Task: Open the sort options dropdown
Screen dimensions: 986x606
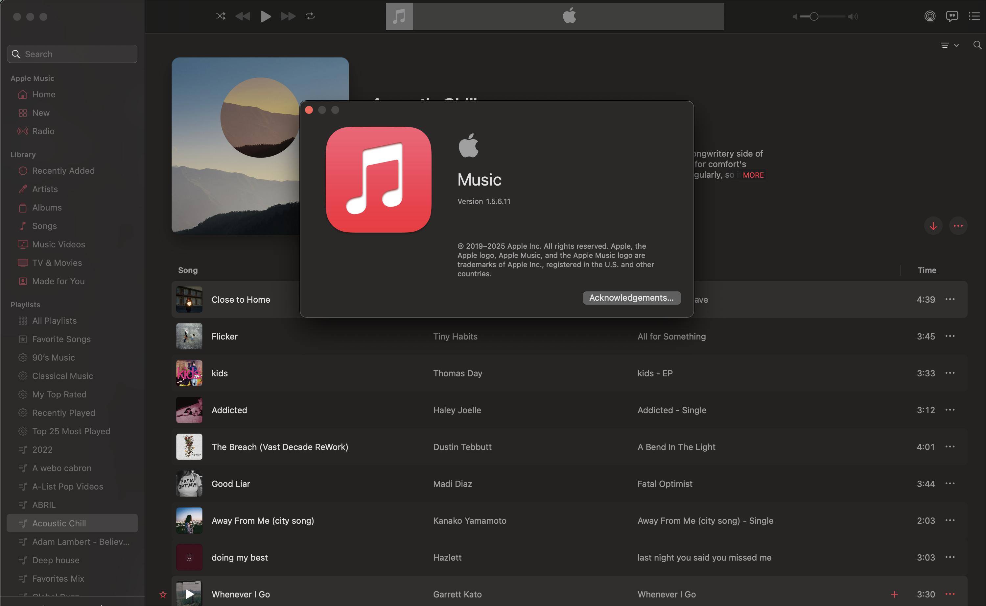Action: (x=949, y=45)
